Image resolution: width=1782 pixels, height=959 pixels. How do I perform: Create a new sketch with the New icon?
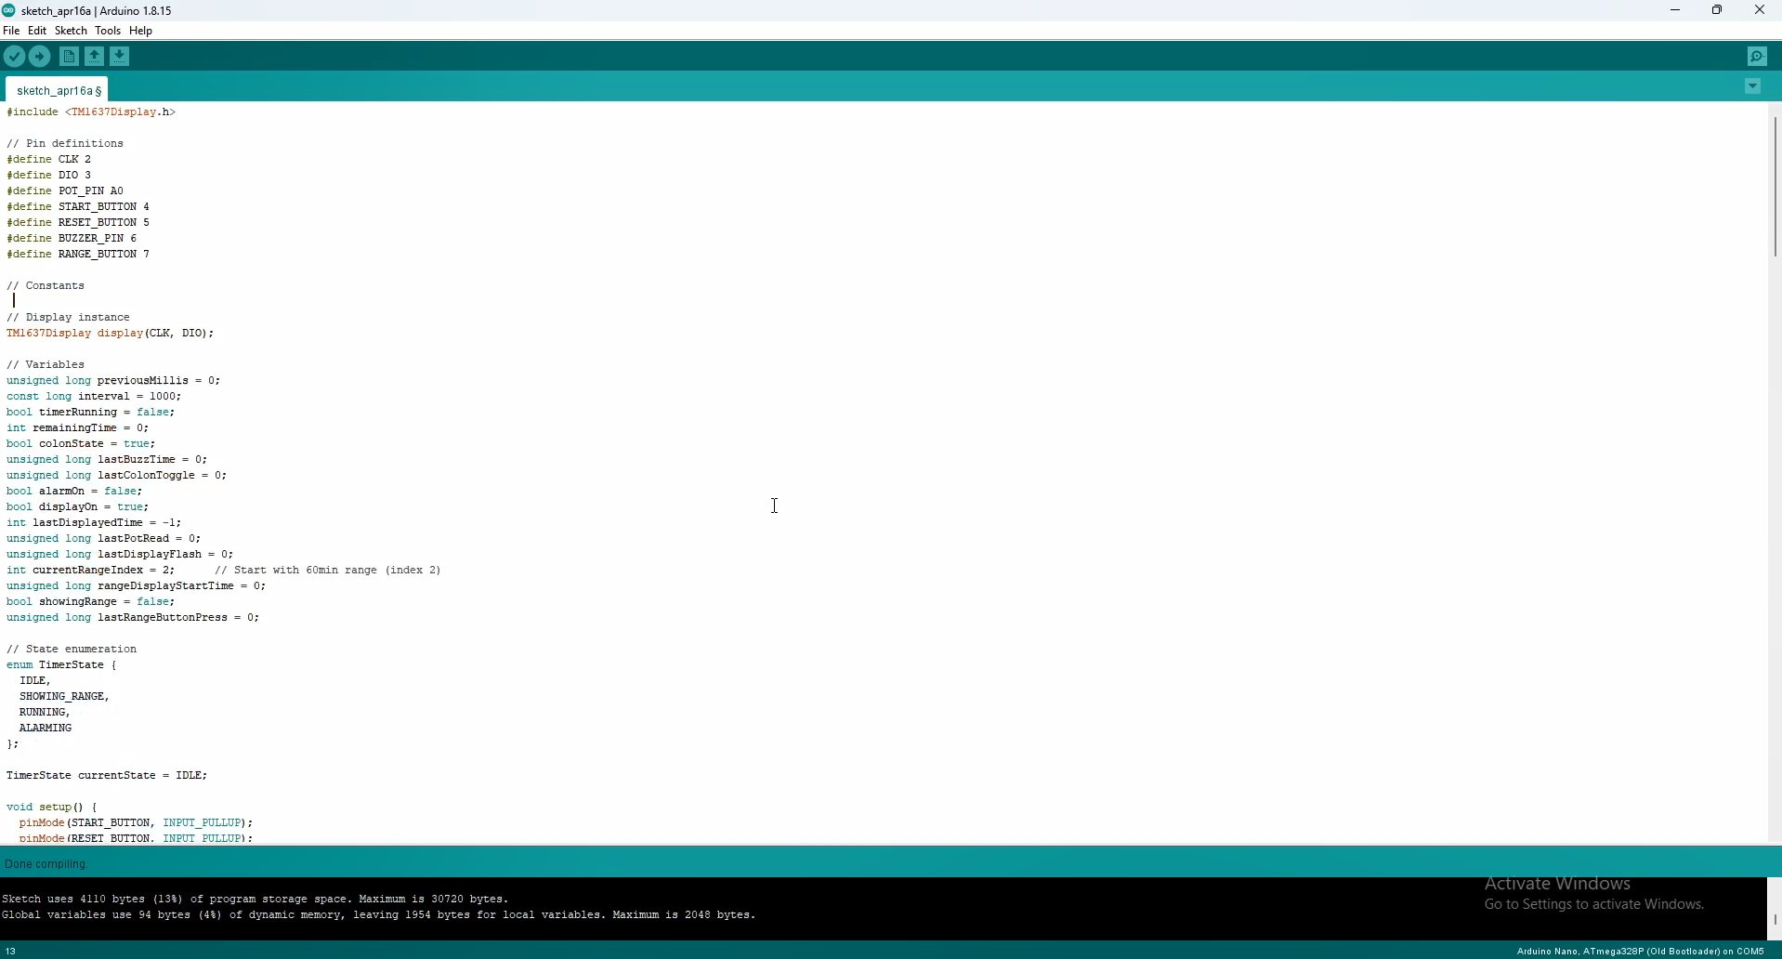coord(69,57)
